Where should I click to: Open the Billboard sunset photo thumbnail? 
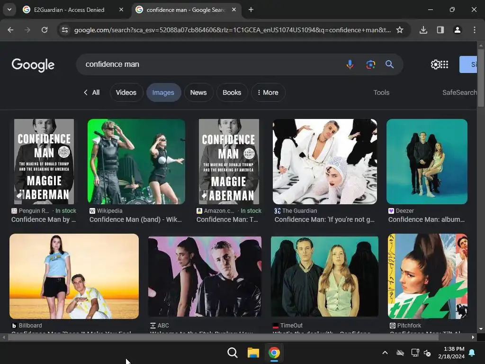click(74, 276)
